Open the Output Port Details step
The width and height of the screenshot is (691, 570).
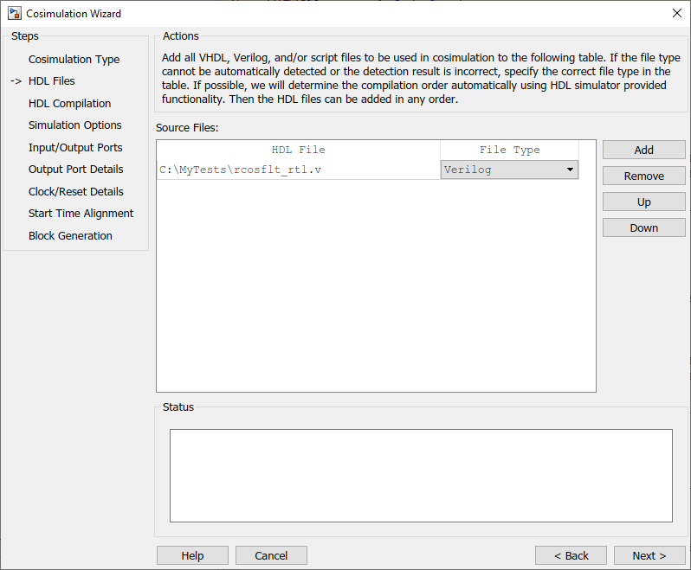[x=75, y=170]
